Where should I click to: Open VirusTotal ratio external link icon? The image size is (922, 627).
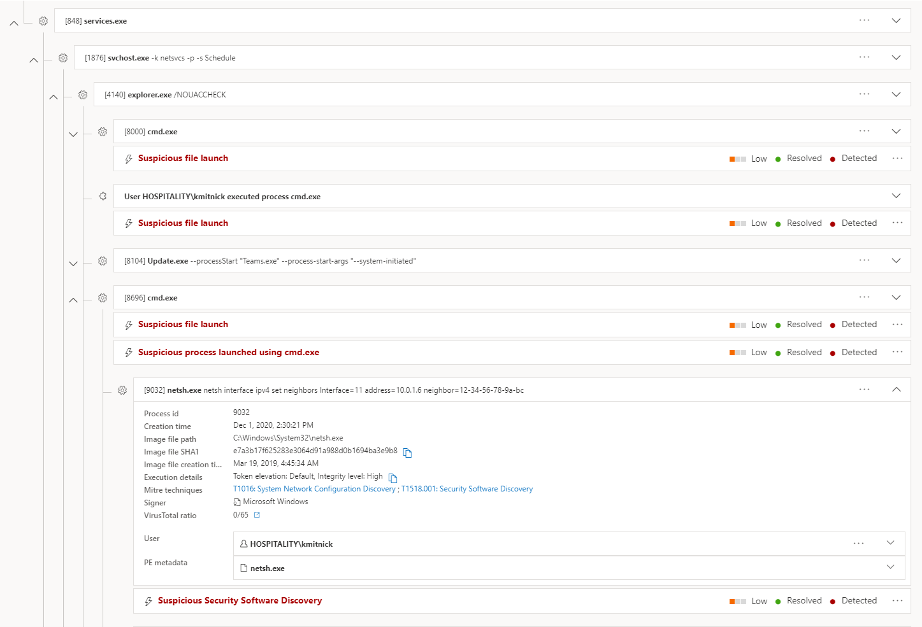tap(257, 515)
